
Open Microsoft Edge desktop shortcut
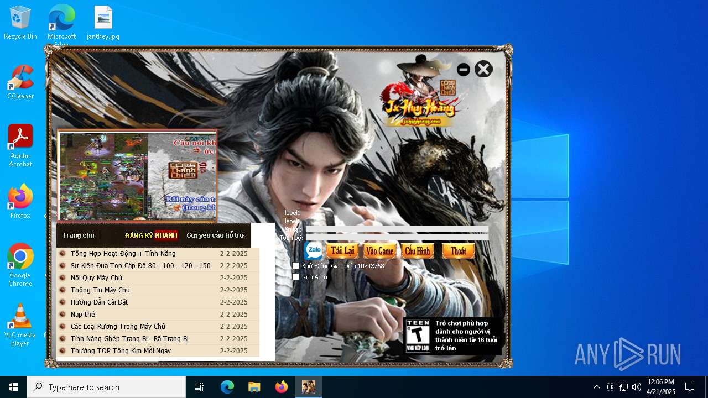(61, 25)
